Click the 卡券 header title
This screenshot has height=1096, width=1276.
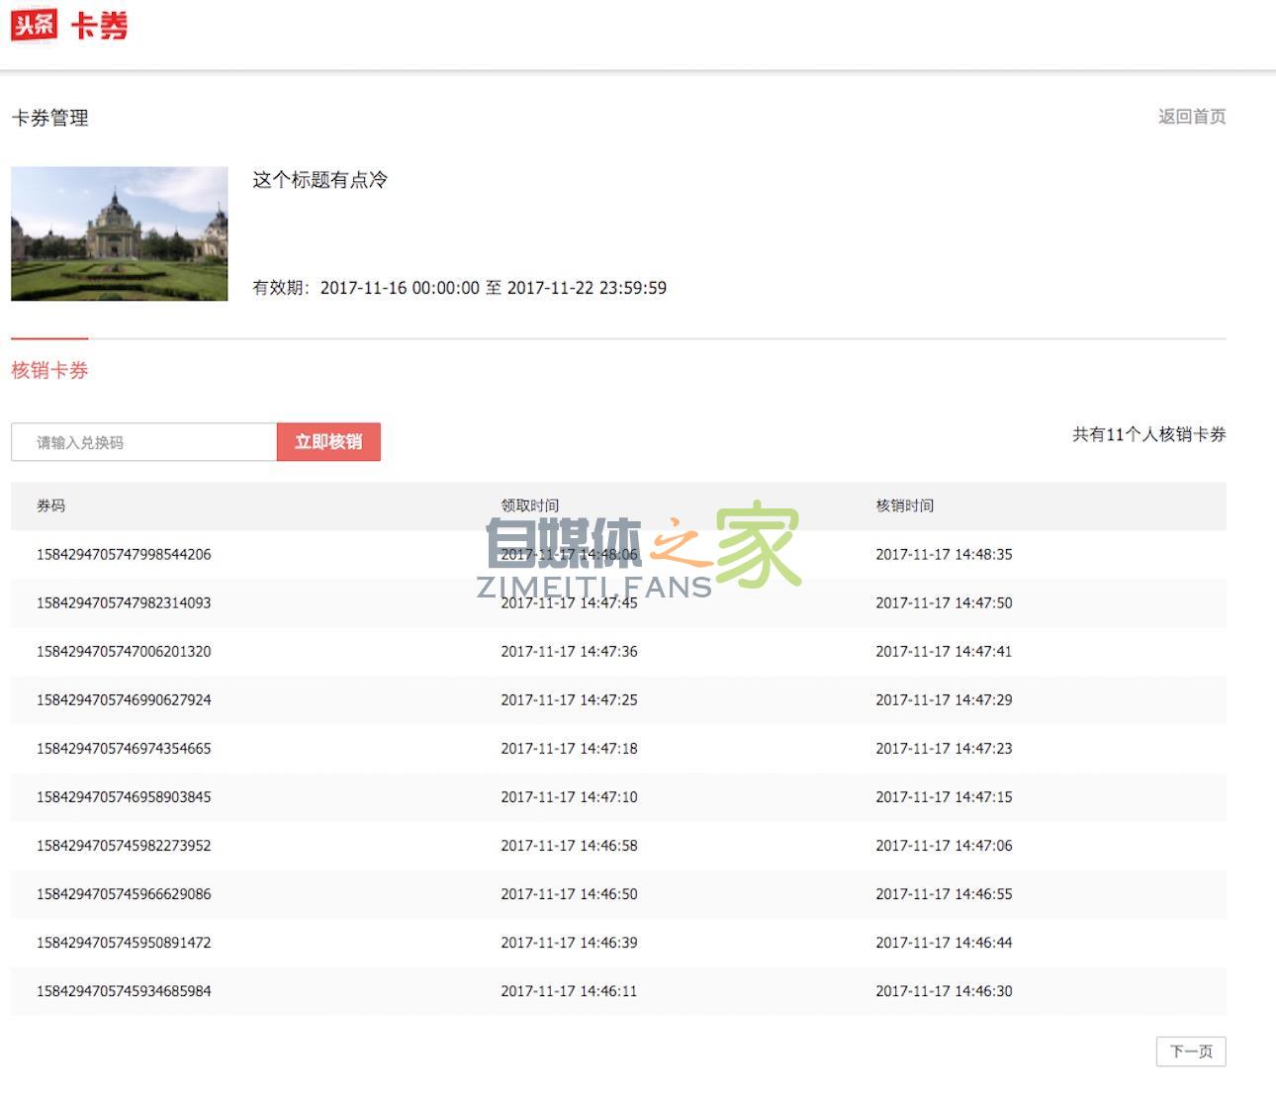pyautogui.click(x=99, y=26)
